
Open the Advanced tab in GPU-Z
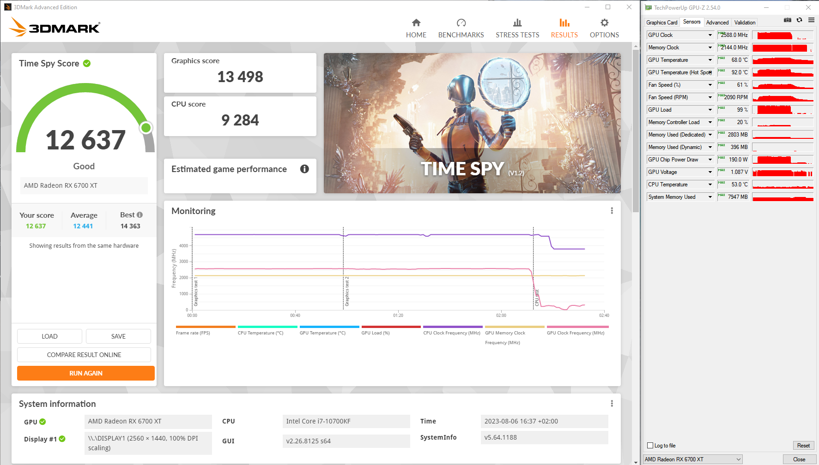pos(717,22)
